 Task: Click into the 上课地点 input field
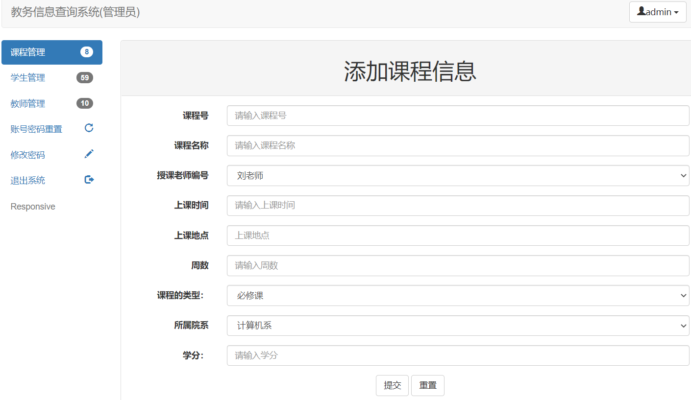click(458, 235)
